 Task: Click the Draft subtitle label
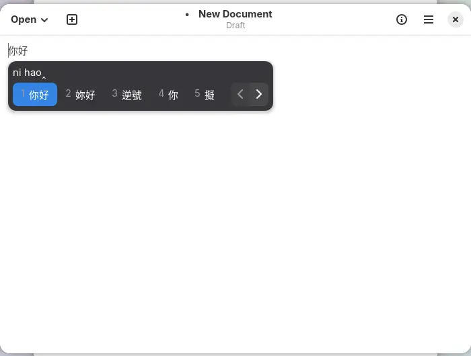click(x=235, y=26)
